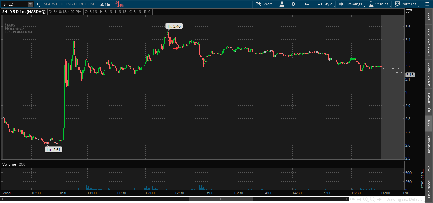Click the Share button
Image resolution: width=433 pixels, height=203 pixels.
coord(264,4)
